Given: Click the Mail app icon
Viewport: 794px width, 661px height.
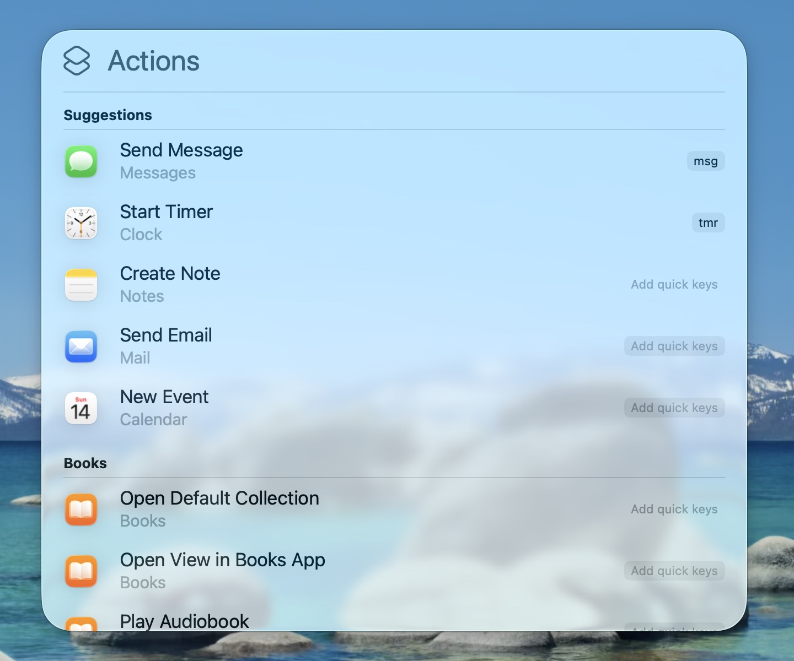Looking at the screenshot, I should 81,346.
